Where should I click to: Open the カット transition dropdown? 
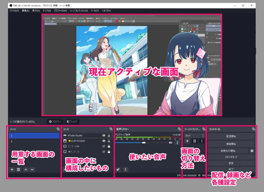pos(195,136)
